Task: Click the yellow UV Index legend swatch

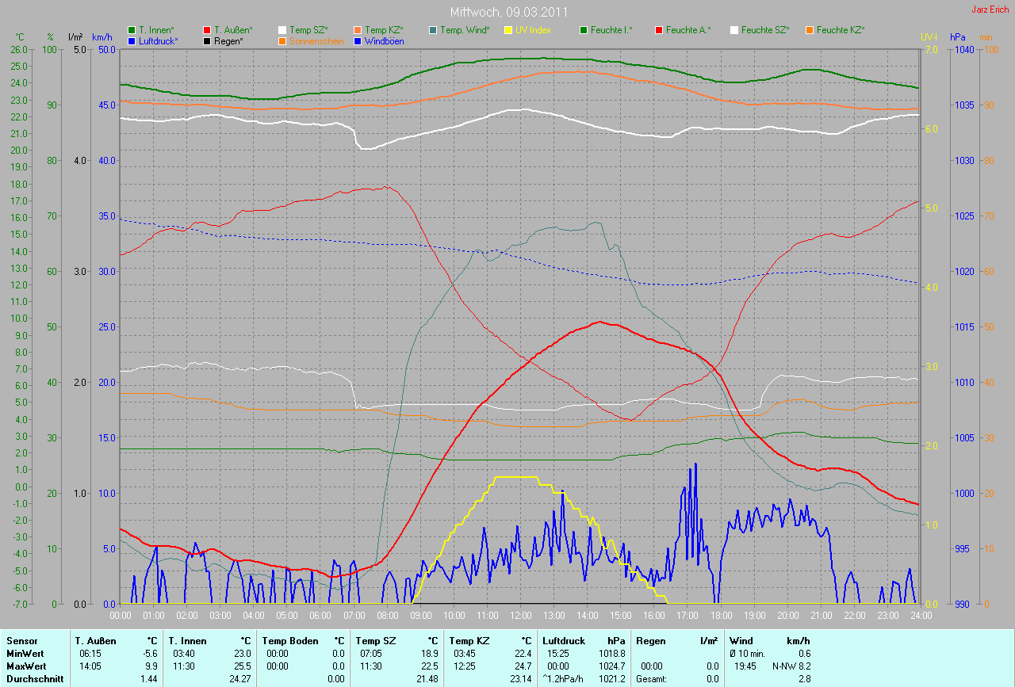Action: tap(508, 30)
